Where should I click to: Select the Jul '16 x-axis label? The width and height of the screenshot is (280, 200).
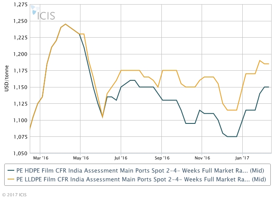coord(121,158)
